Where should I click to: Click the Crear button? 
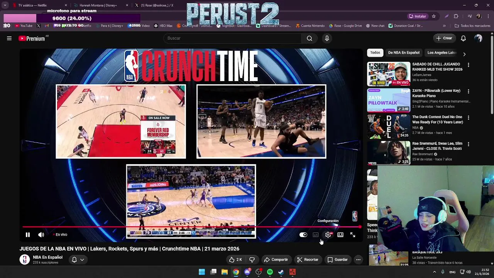[x=444, y=38]
